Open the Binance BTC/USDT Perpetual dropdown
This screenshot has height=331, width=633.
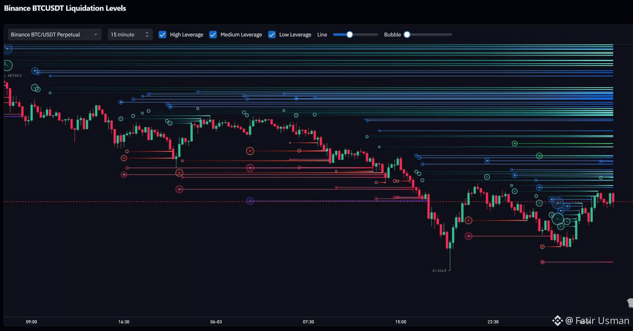tap(54, 35)
